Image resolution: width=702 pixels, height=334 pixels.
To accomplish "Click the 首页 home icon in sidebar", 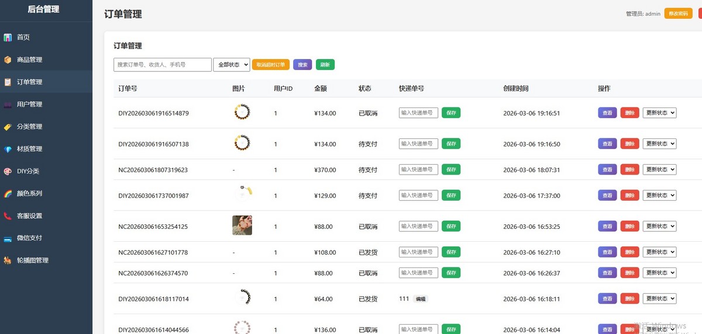I will (x=8, y=37).
